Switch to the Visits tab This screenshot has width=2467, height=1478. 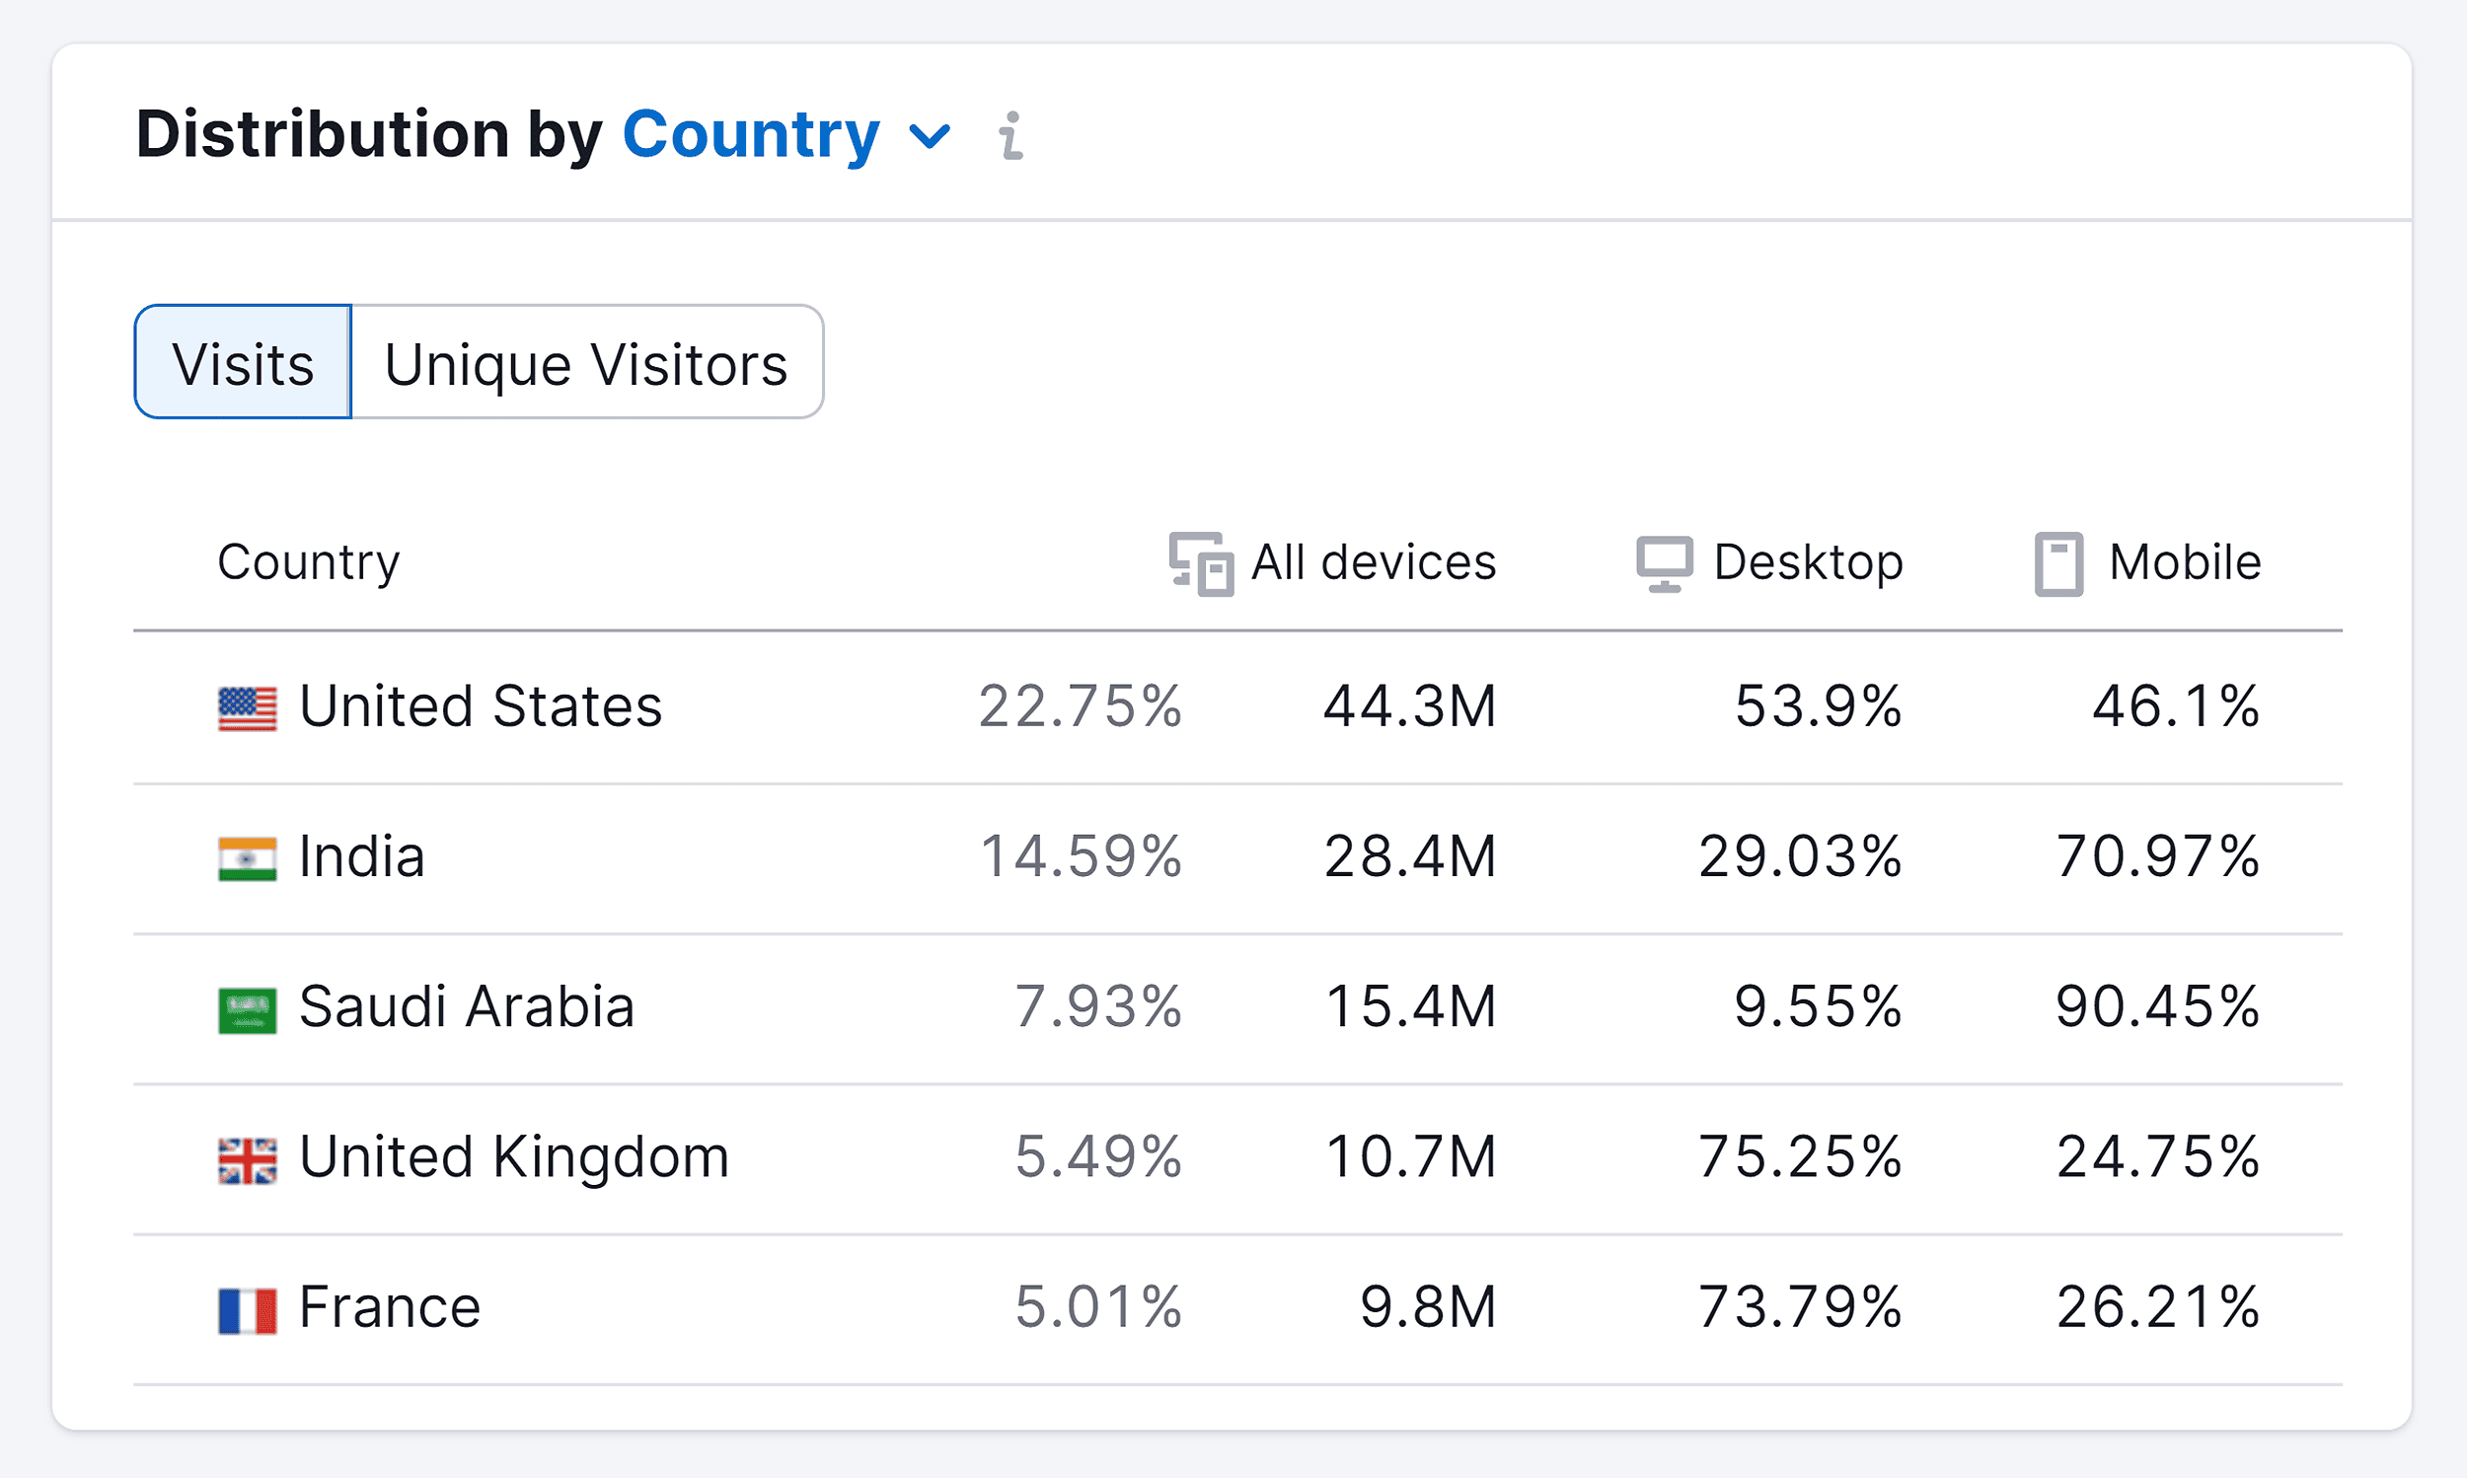(x=243, y=362)
